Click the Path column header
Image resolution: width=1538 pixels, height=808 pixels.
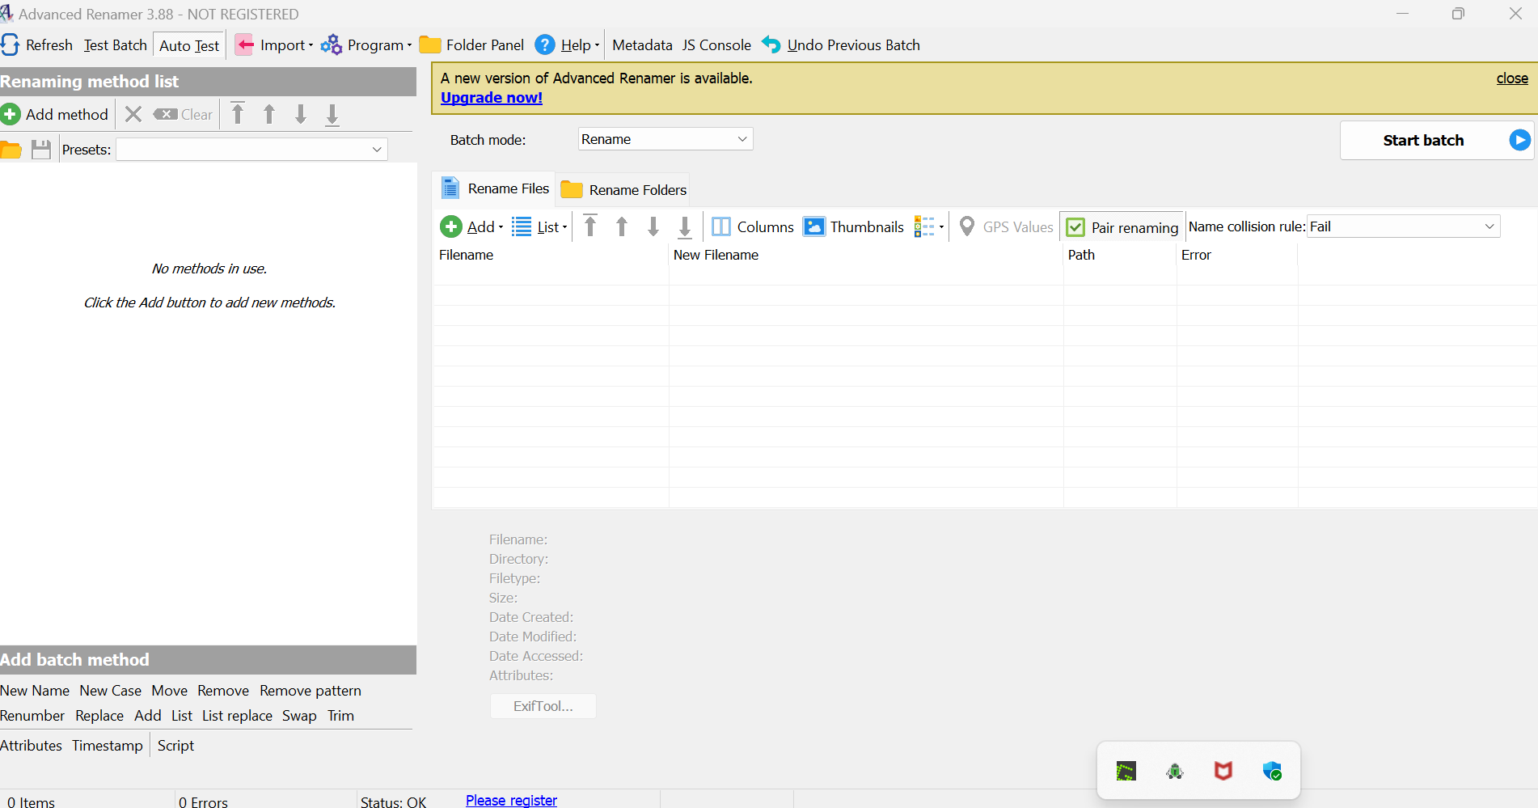pyautogui.click(x=1120, y=255)
